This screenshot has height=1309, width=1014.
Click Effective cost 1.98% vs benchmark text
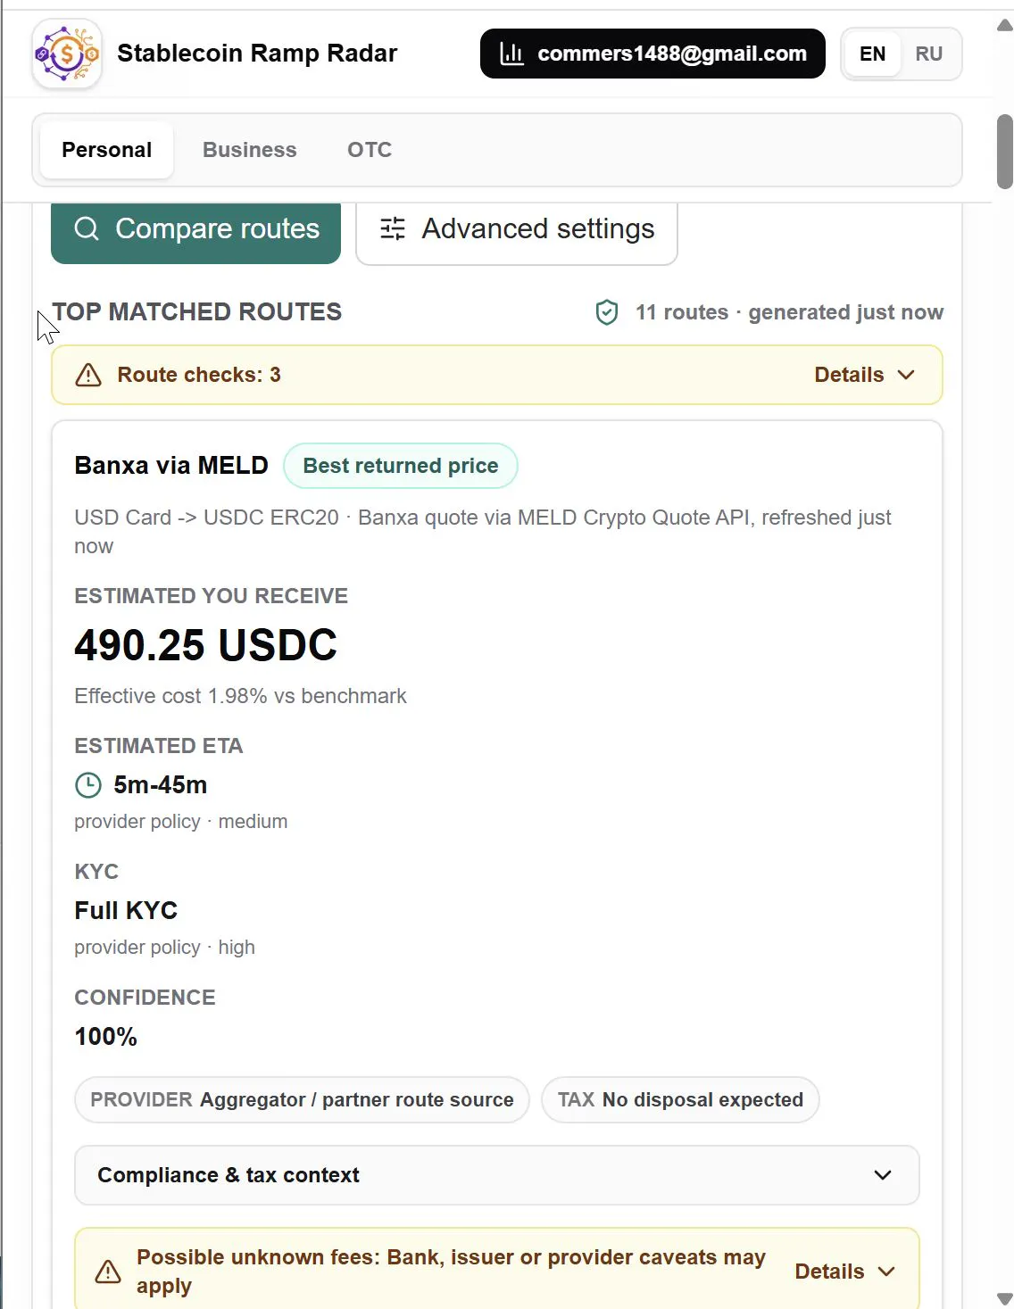pyautogui.click(x=241, y=696)
